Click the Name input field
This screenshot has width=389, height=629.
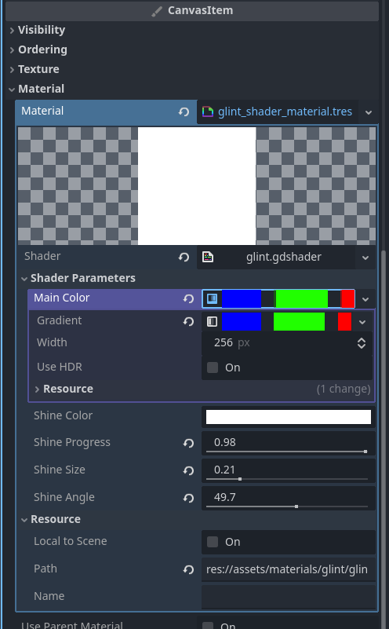tap(289, 597)
